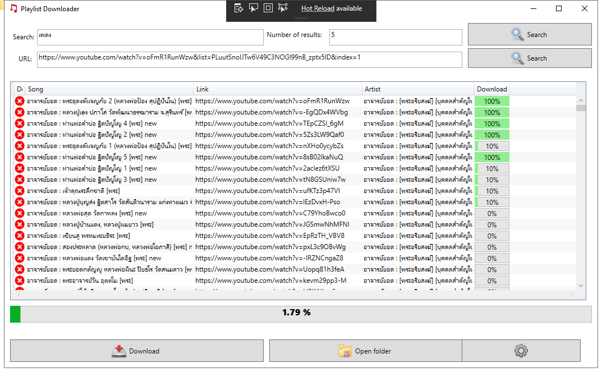The width and height of the screenshot is (602, 372).
Task: Remove row with link ending -EgQDx4WVbg
Action: point(20,112)
